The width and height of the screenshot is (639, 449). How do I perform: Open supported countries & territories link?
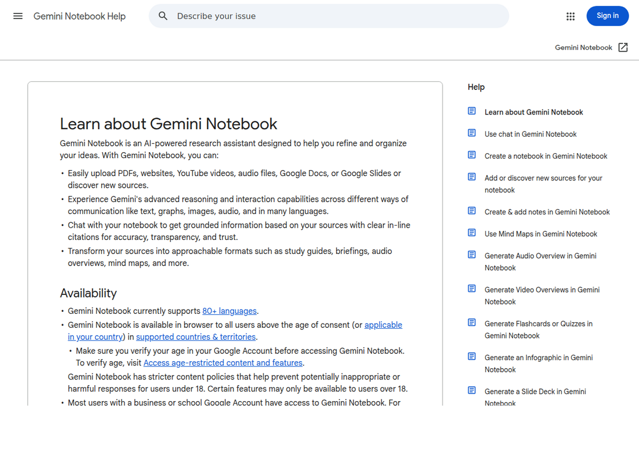tap(196, 337)
